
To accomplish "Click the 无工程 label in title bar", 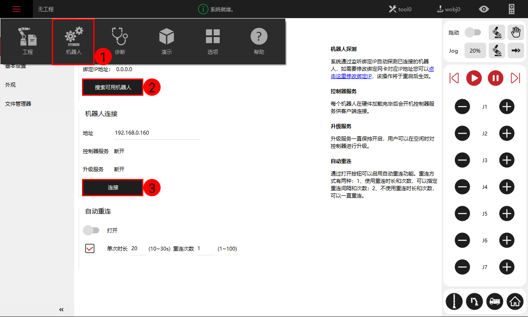I will (46, 9).
